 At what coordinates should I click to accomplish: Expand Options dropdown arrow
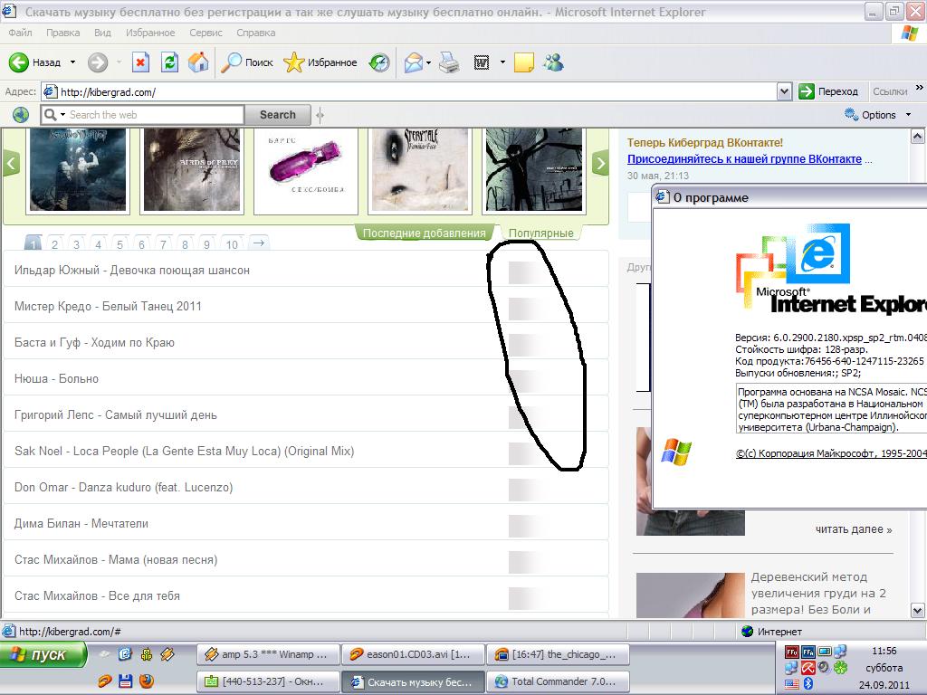point(908,115)
